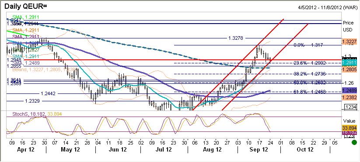Select the green SMA, 1.2911 label
The image size is (360, 162).
26,17
